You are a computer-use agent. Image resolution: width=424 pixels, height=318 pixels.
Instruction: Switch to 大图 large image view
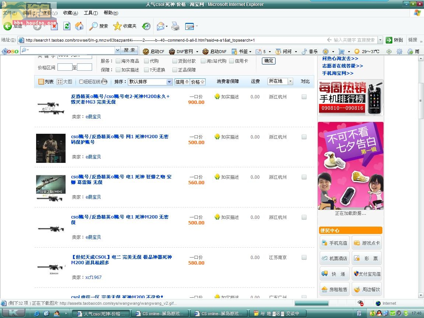pyautogui.click(x=64, y=82)
